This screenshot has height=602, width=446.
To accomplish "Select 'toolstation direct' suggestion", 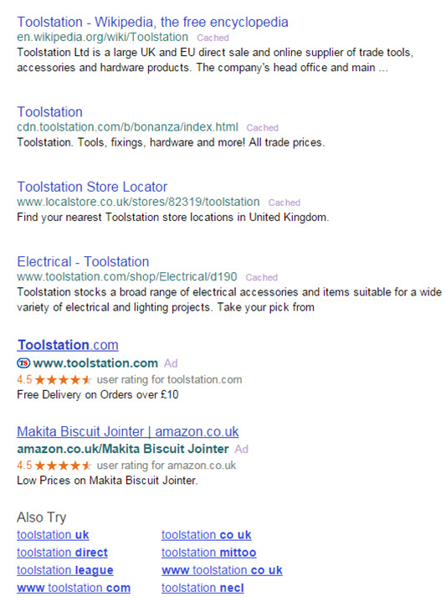I will (62, 553).
